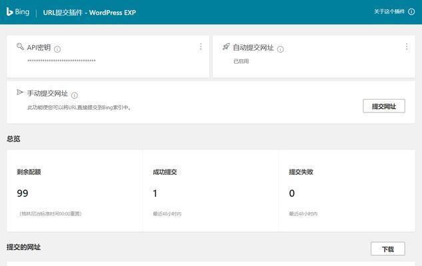Click the rocket icon beside 自动提交网址
422x266 pixels.
coord(226,47)
